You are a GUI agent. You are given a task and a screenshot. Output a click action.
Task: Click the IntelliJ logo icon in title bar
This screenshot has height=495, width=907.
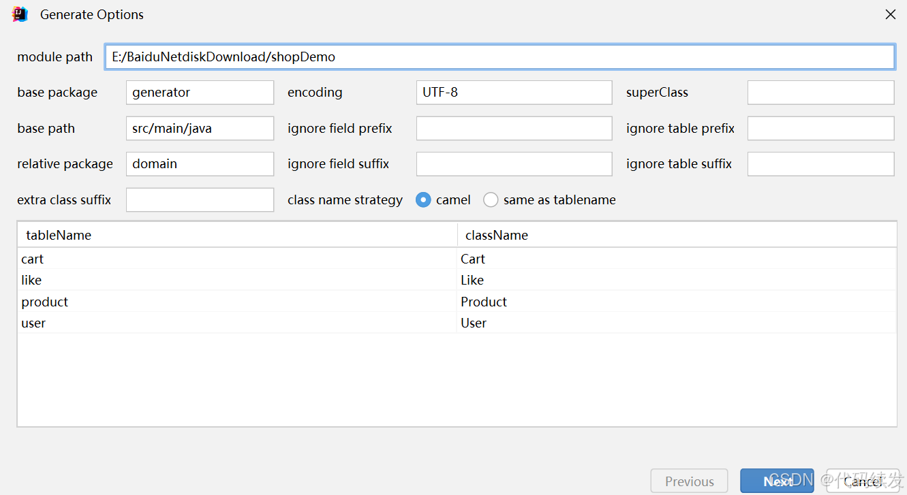pos(20,14)
